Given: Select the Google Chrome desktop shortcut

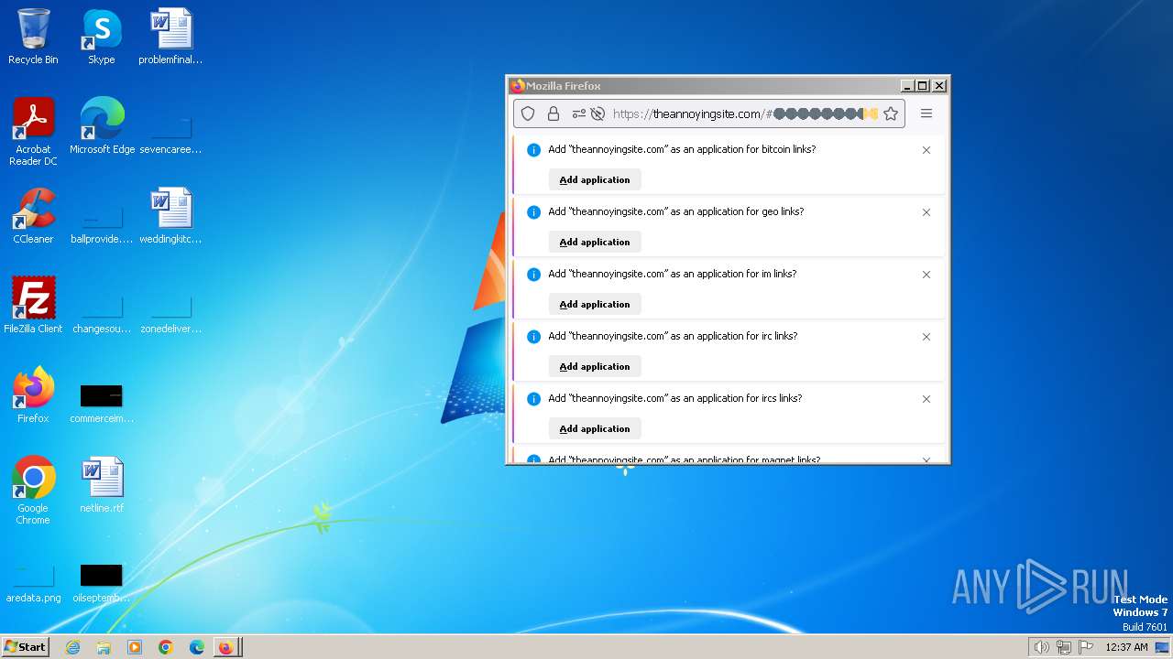Looking at the screenshot, I should (x=33, y=491).
